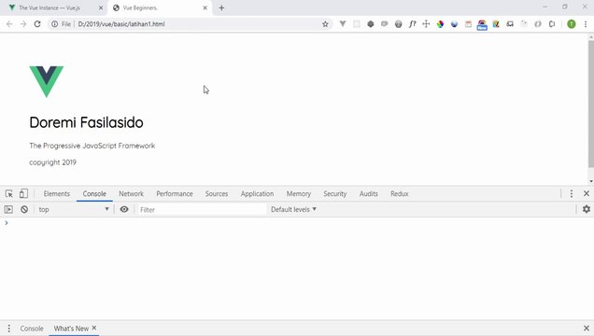
Task: Click the Vue logo image
Action: coord(47,81)
